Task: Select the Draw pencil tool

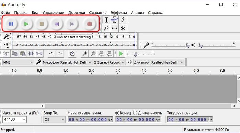Action: pos(123,20)
